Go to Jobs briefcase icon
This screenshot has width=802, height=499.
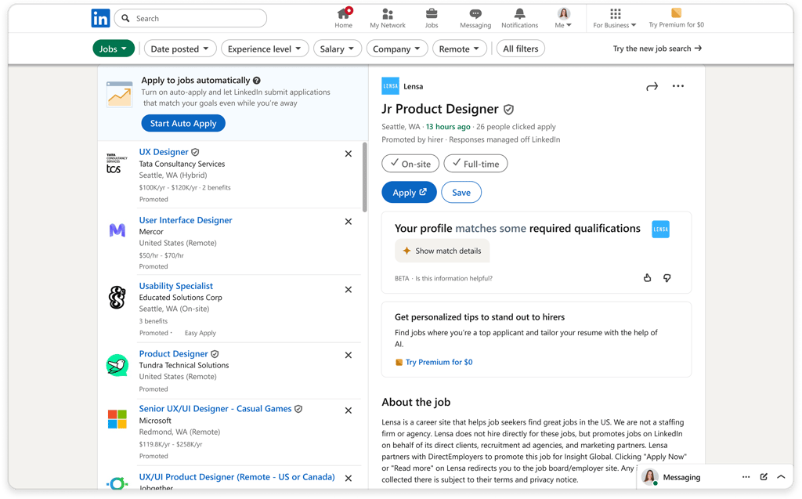click(432, 14)
